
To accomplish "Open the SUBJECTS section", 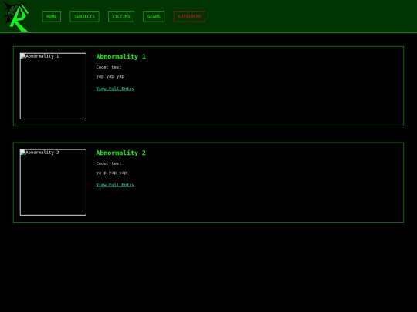I will pos(85,16).
